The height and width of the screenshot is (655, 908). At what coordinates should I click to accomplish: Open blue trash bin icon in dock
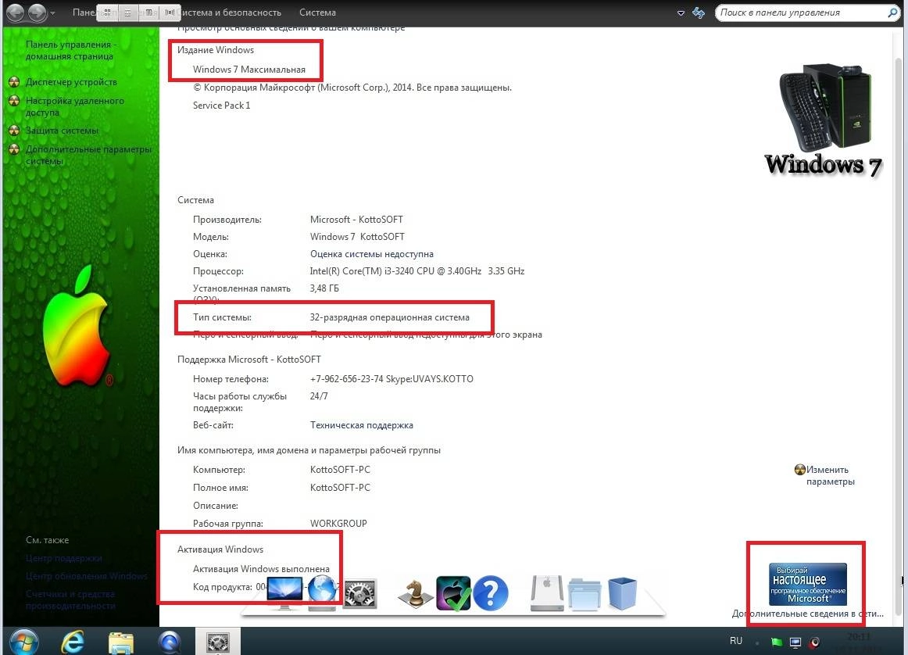pyautogui.click(x=622, y=593)
